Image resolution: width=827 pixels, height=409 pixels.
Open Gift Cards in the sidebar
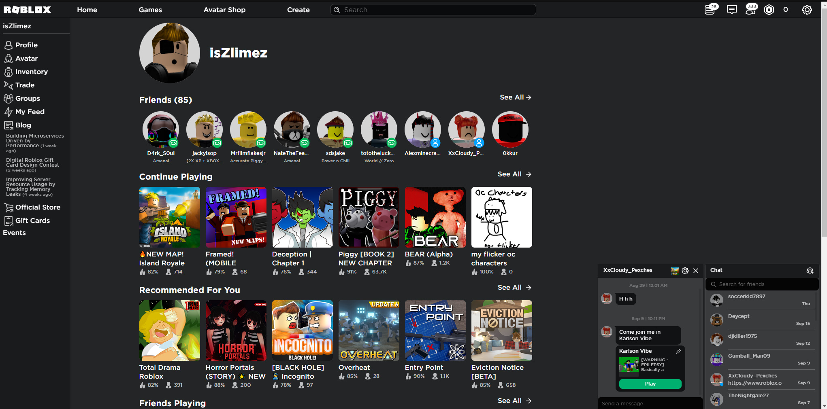pos(27,220)
